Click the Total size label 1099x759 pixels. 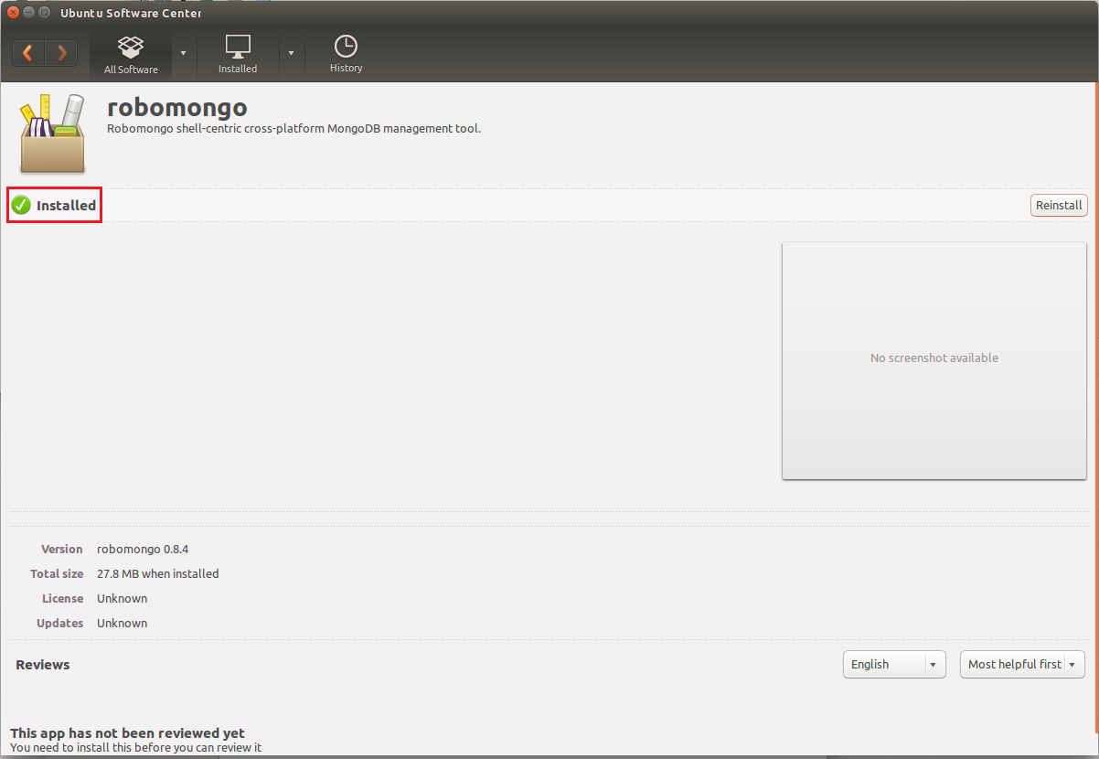pos(57,574)
